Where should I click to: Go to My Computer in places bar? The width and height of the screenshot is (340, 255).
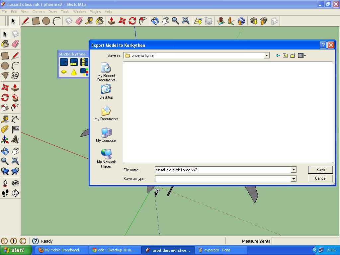pyautogui.click(x=106, y=135)
